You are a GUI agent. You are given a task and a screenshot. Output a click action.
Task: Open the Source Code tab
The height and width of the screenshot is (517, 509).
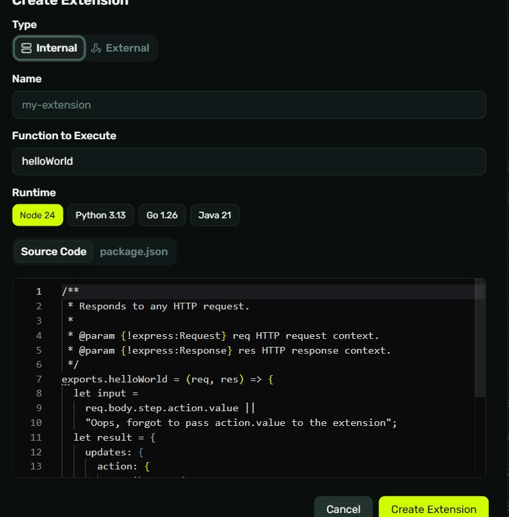point(54,252)
